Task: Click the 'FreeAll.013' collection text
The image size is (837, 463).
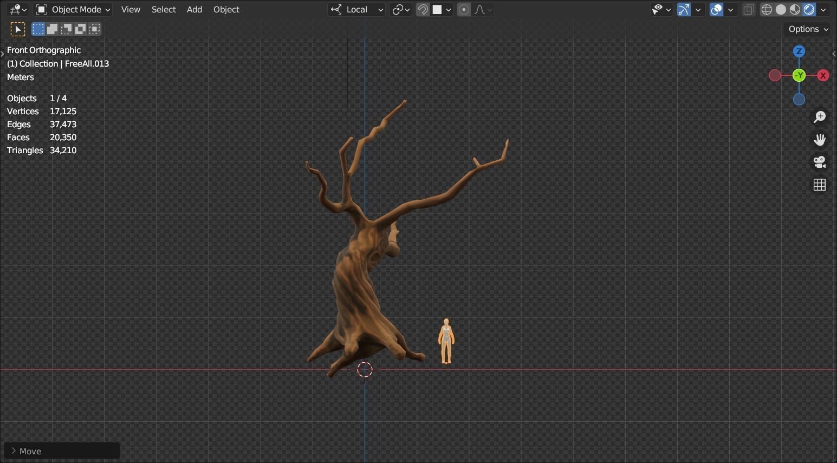Action: pos(87,63)
